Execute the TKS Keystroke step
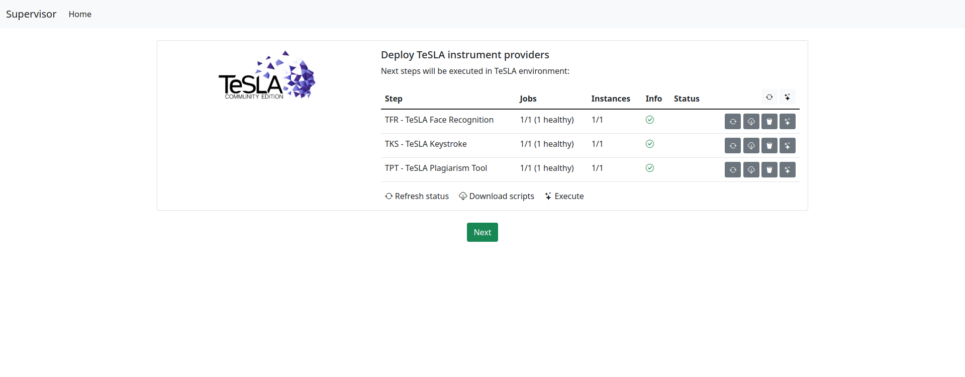965x377 pixels. click(788, 146)
